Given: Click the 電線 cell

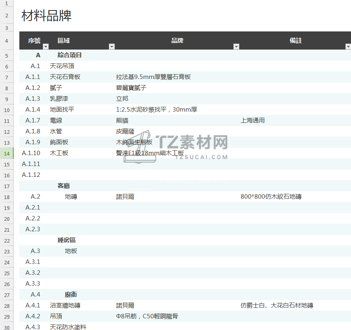Looking at the screenshot, I should (x=56, y=120).
